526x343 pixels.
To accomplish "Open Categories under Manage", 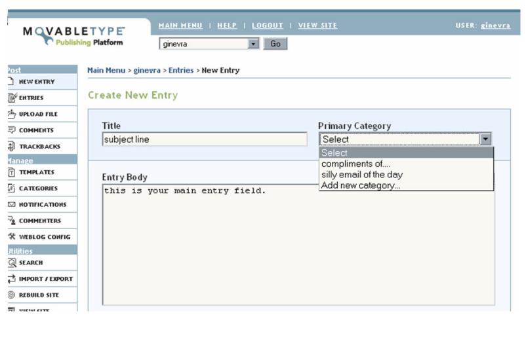I will (42, 189).
